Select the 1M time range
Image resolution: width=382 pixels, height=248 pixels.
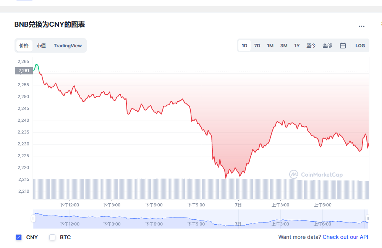(x=270, y=45)
